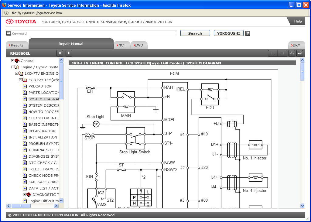Click the print icon in toolbar
The height and width of the screenshot is (222, 311).
pyautogui.click(x=292, y=53)
